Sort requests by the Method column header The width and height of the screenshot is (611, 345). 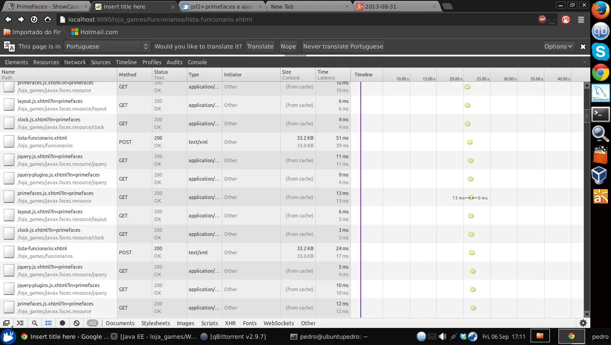[134, 75]
